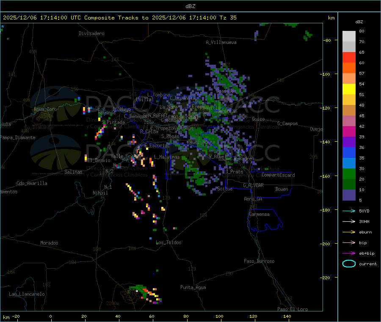Click the 100 km horizontal axis tick

click(x=219, y=316)
